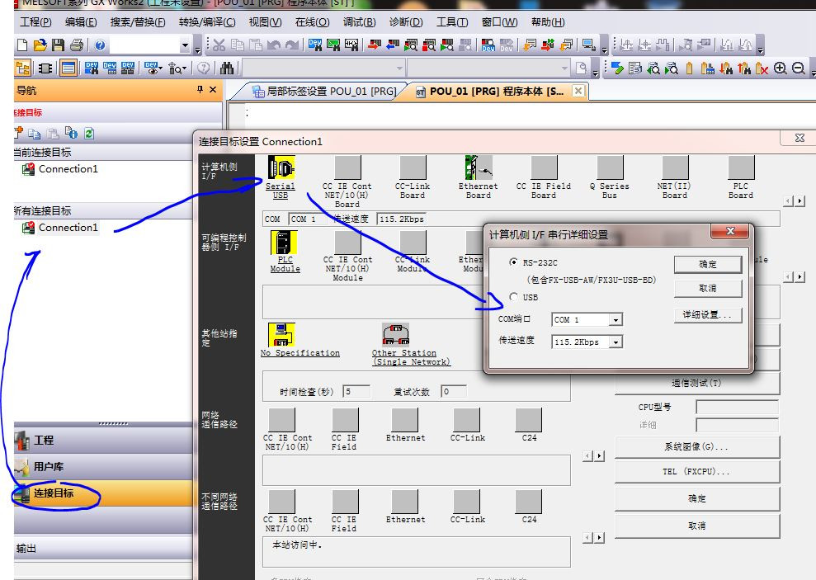816x580 pixels.
Task: Click the TEL (FXCPU)... button
Action: tap(697, 472)
